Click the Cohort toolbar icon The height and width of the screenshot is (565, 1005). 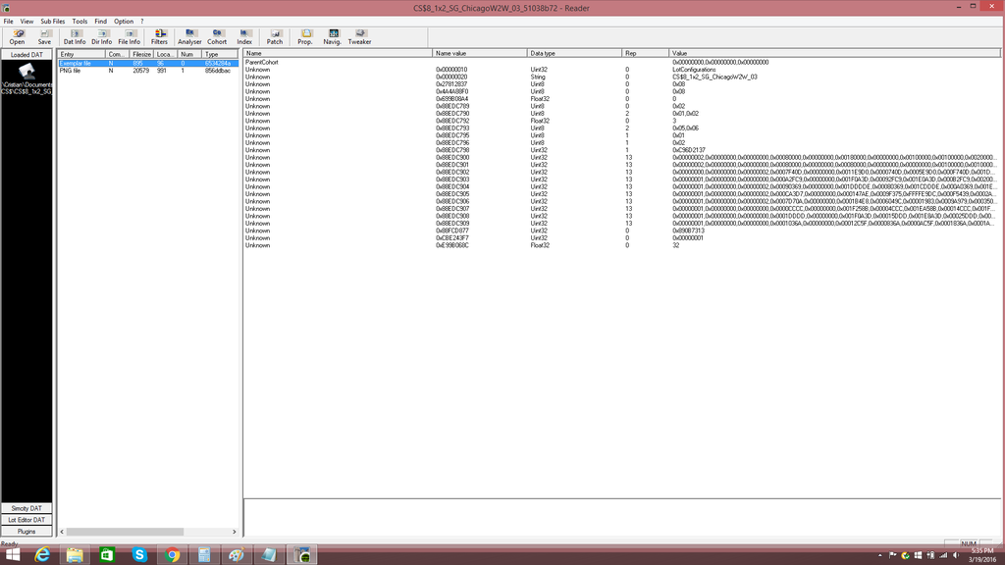coord(217,36)
